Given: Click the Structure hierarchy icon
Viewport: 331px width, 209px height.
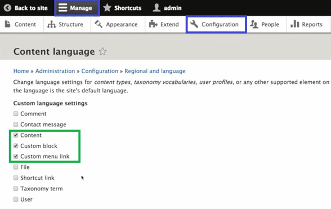Looking at the screenshot, I should (x=51, y=24).
